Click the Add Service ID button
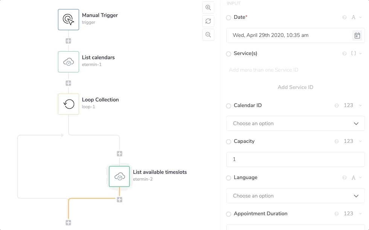 coord(296,87)
